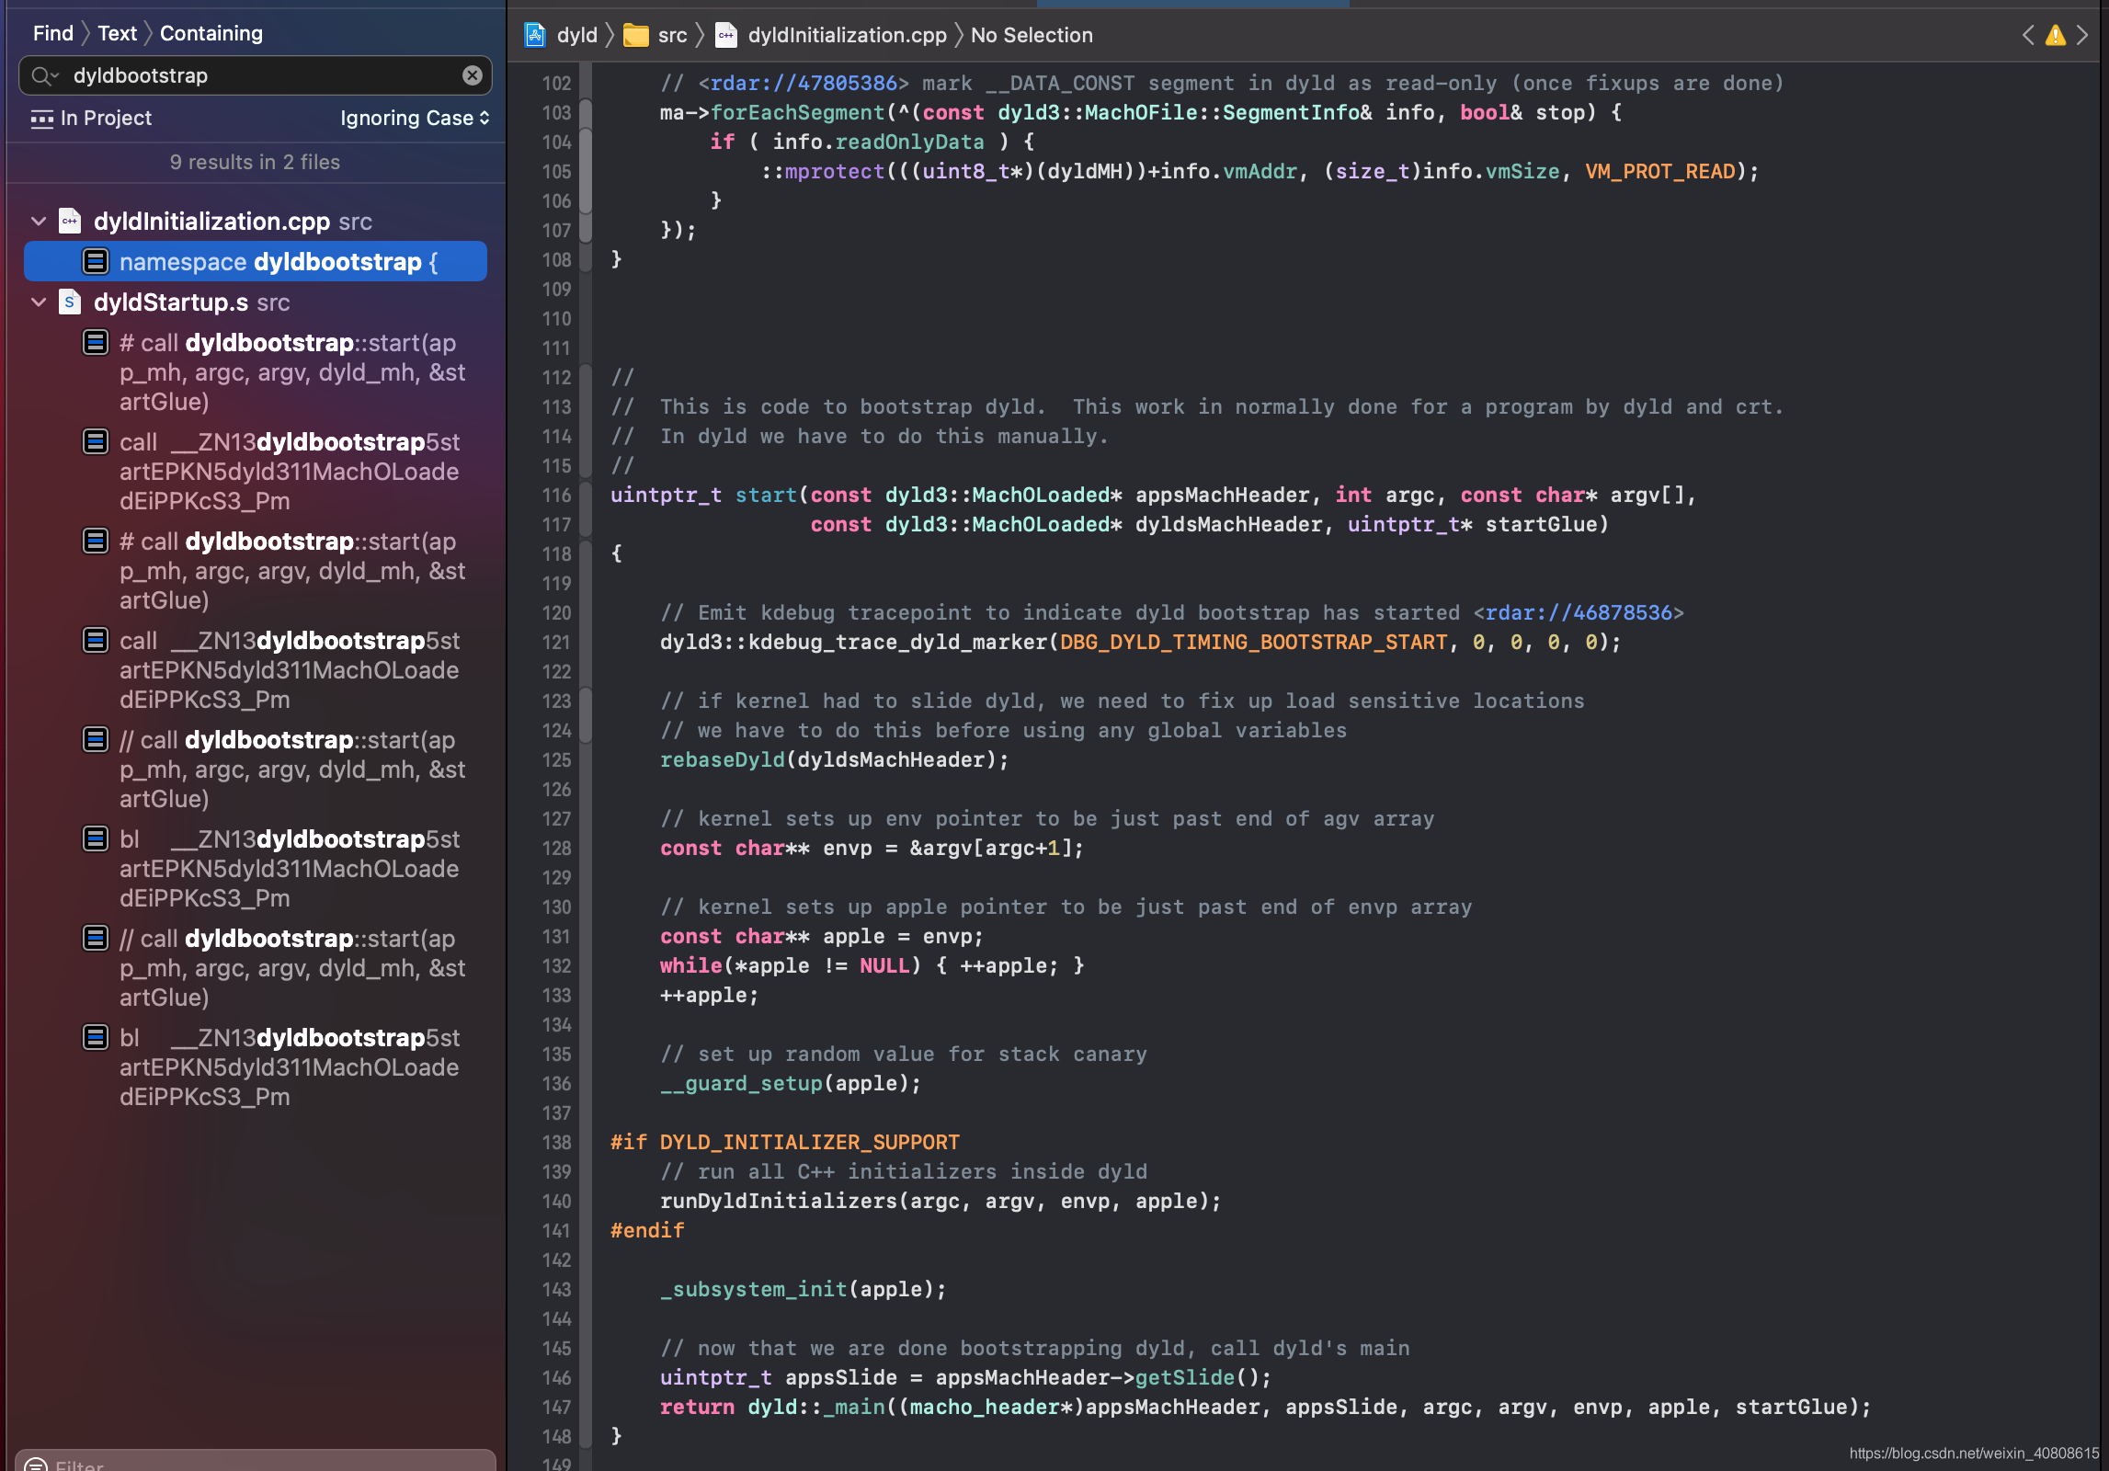Click the src folder icon in breadcrumb

[636, 35]
